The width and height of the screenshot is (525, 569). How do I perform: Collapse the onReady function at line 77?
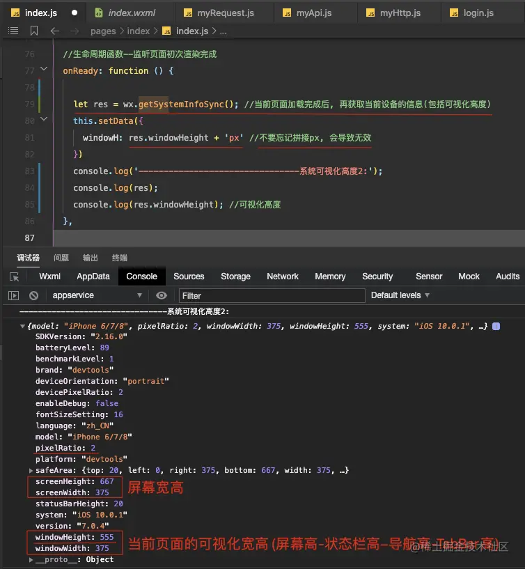pos(44,68)
